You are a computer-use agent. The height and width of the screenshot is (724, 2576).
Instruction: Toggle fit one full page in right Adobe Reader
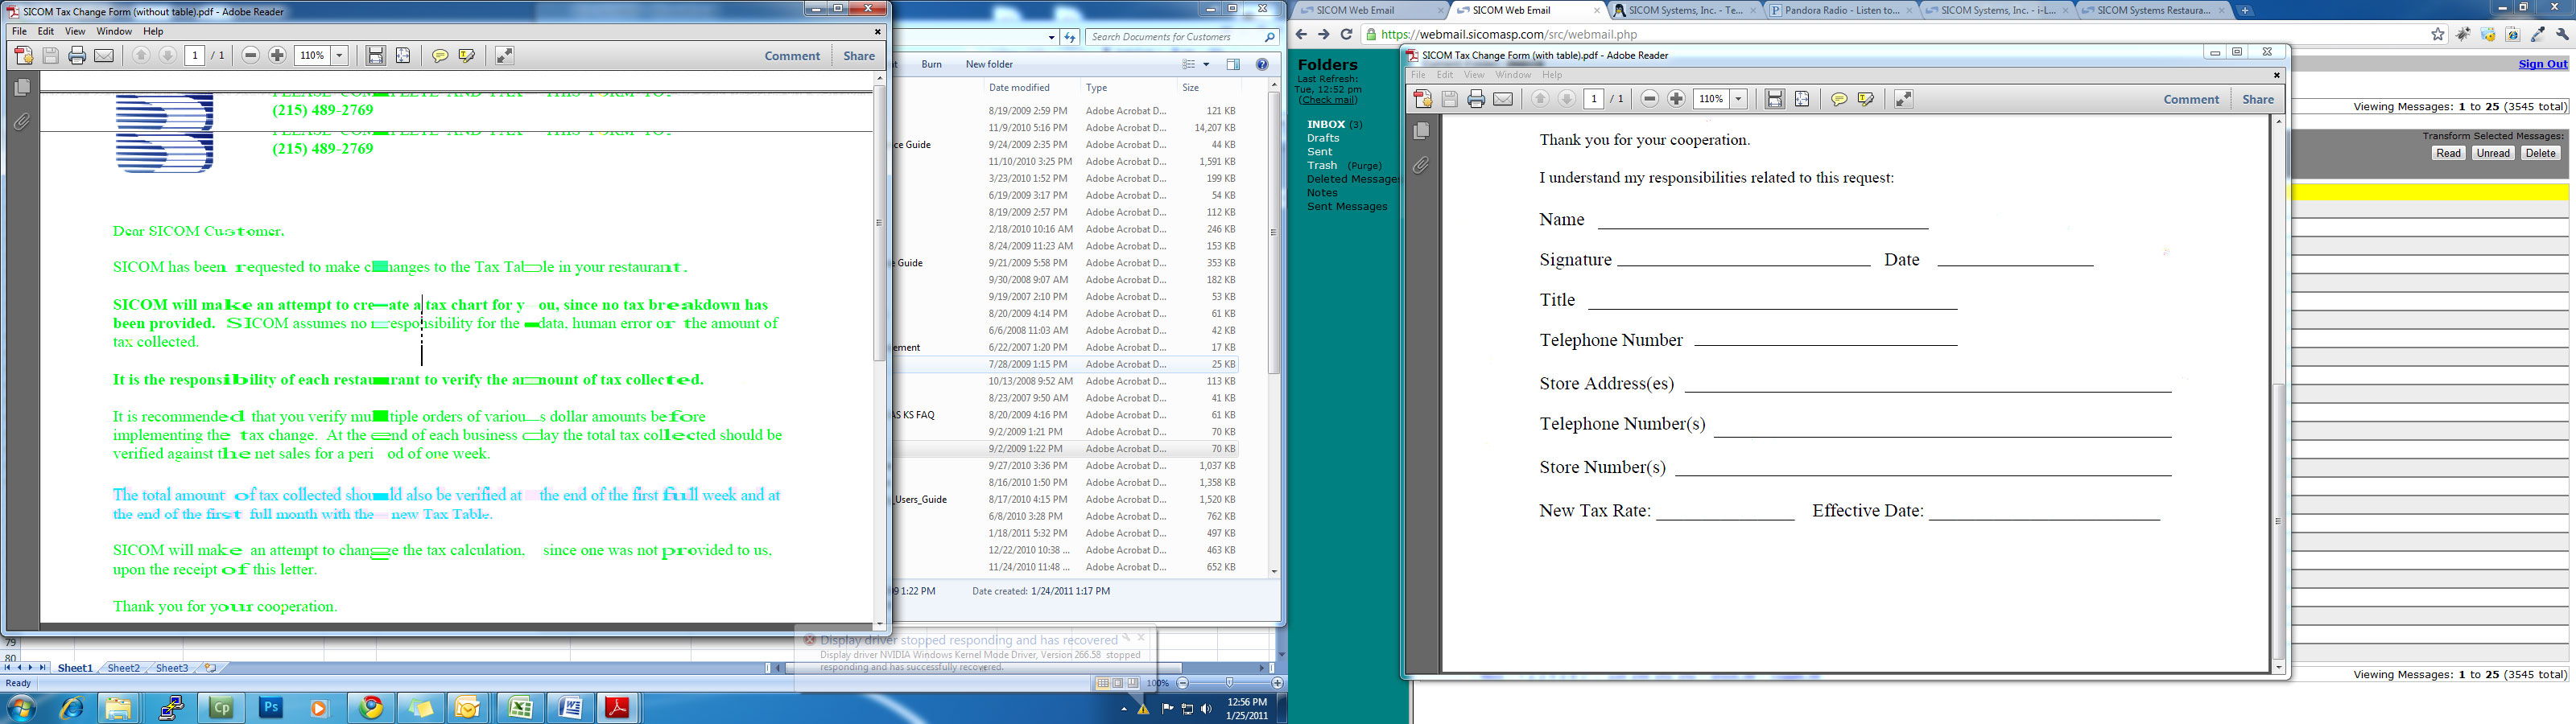point(1802,99)
